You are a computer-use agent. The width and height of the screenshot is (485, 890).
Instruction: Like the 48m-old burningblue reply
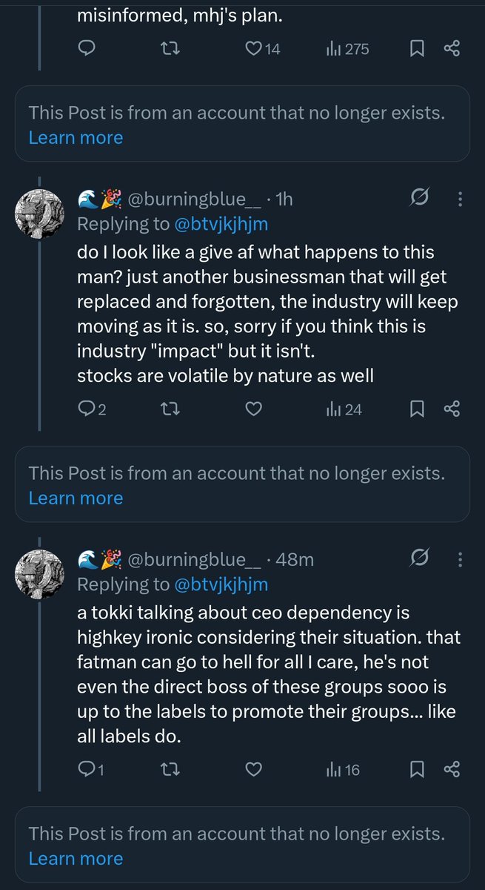[x=253, y=769]
